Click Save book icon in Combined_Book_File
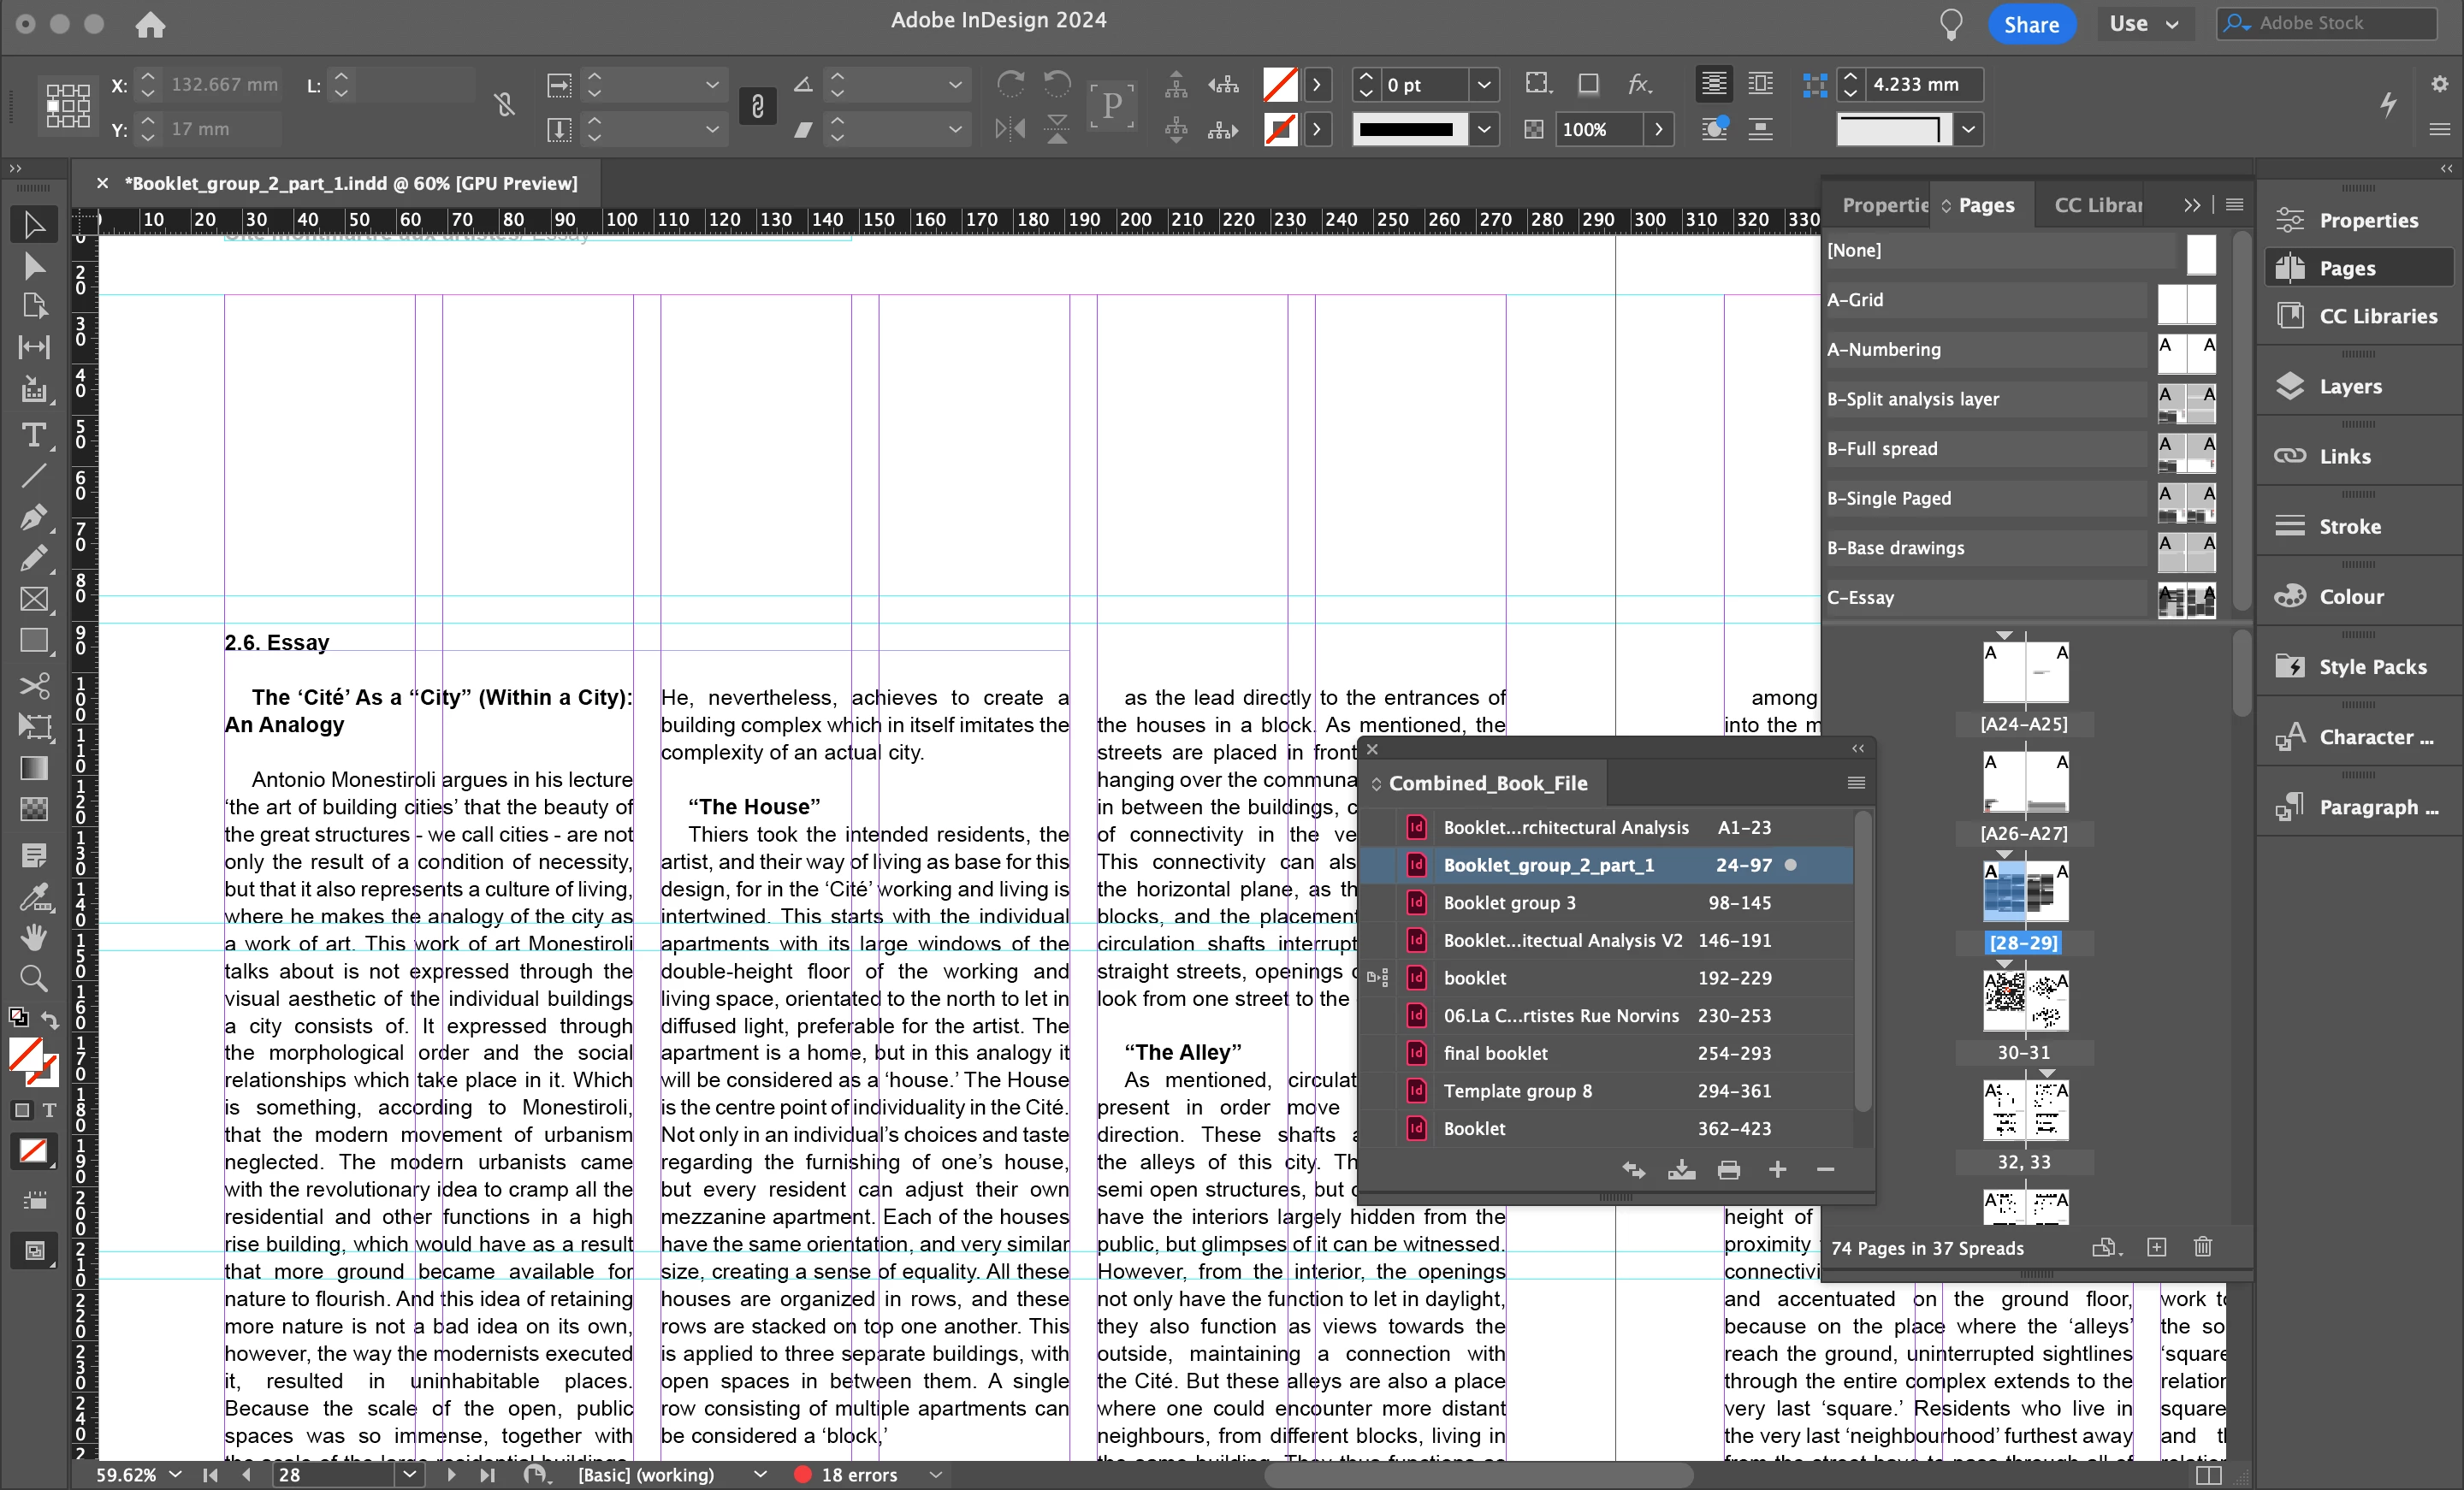 point(1681,1170)
